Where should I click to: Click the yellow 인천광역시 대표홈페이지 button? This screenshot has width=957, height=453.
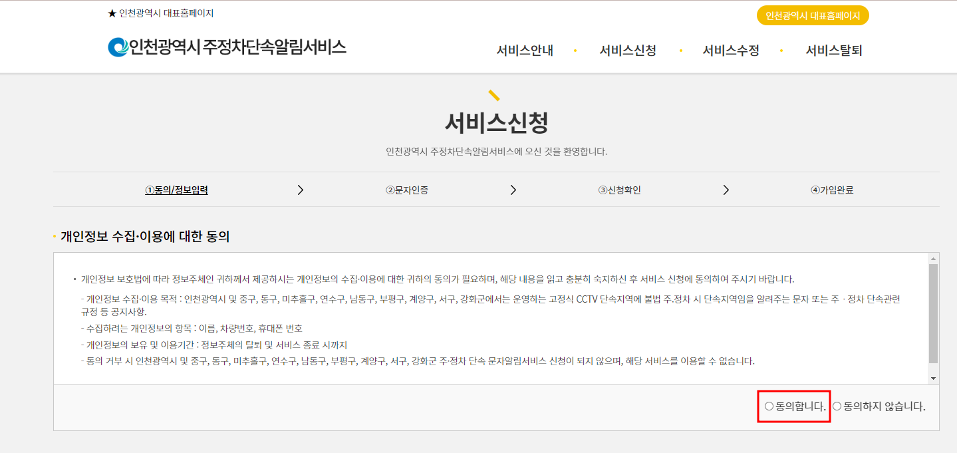coord(813,14)
